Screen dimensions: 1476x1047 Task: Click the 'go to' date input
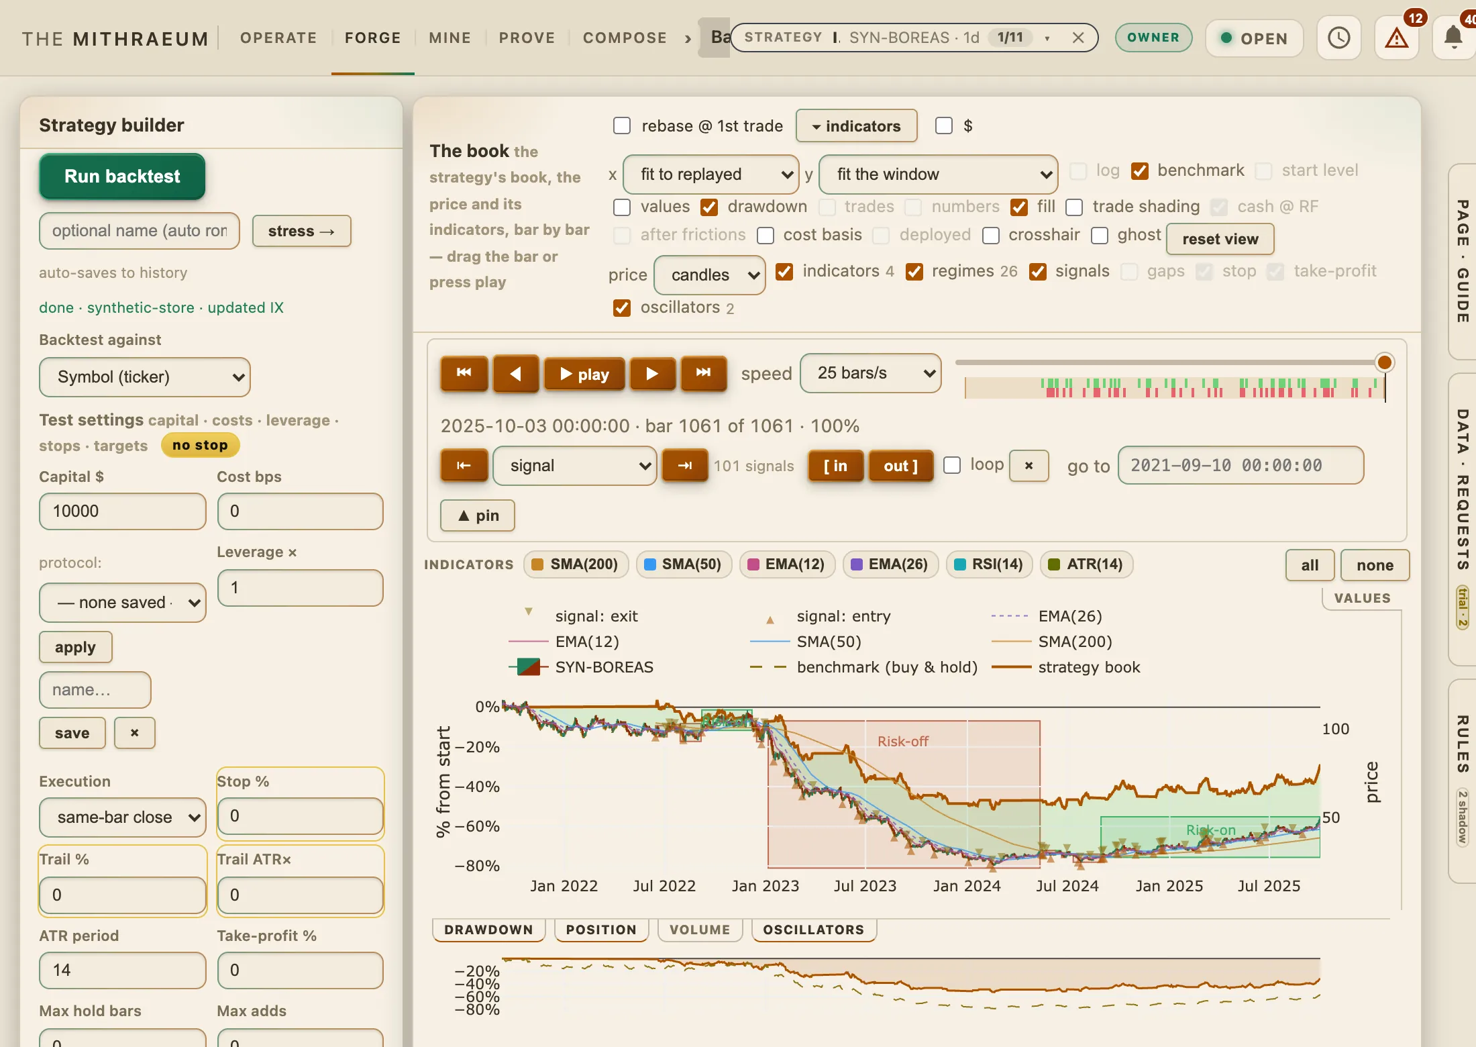click(x=1241, y=465)
